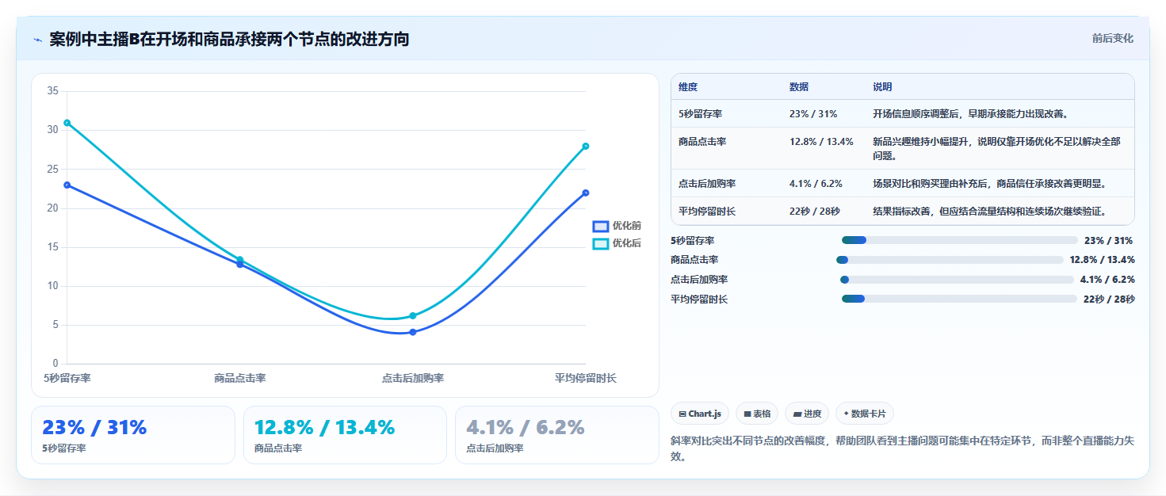Screen dimensions: 1166x496
Task: Click the x-axis label 商品点击率
Action: pyautogui.click(x=240, y=379)
